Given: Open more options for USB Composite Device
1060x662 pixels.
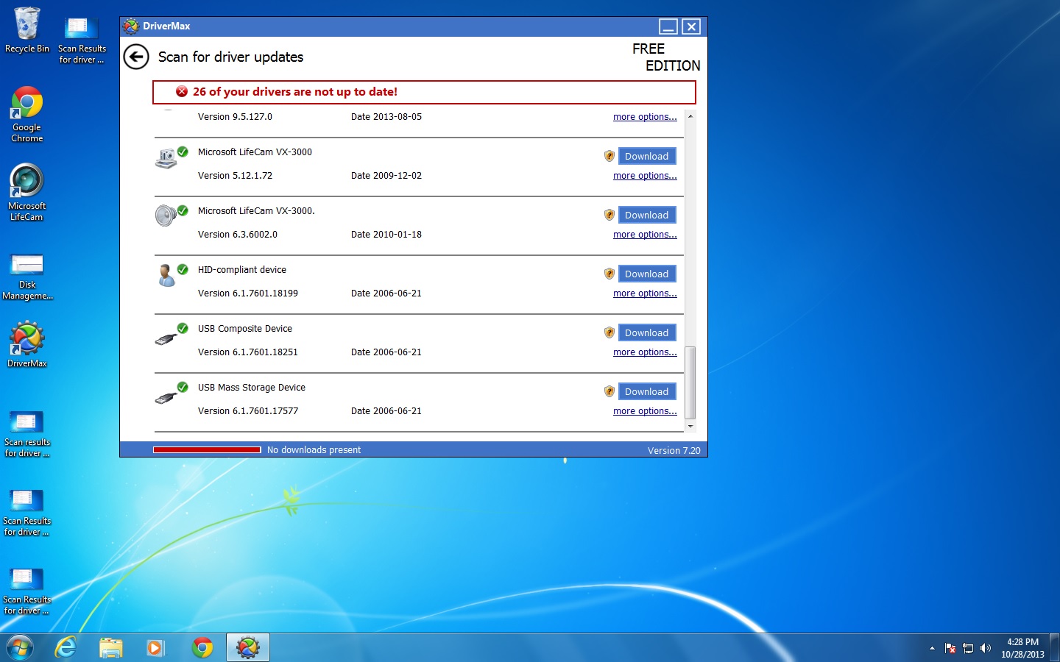Looking at the screenshot, I should pyautogui.click(x=645, y=352).
